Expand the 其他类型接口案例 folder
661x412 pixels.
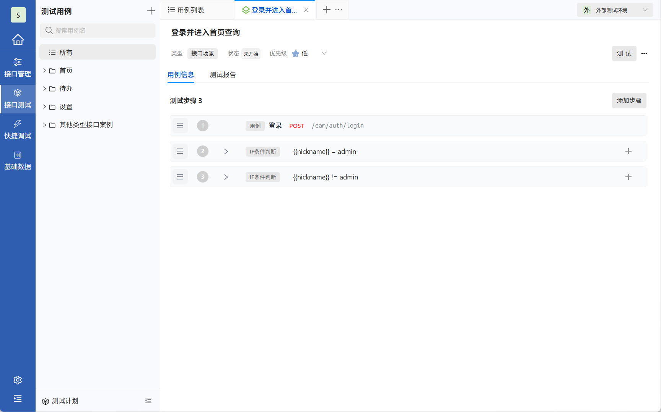[44, 124]
